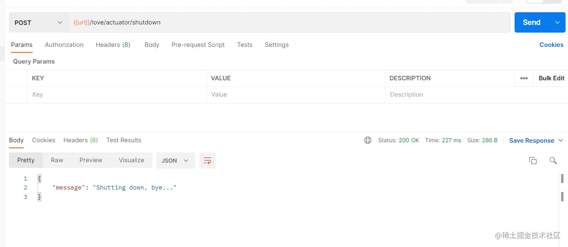Click the VALUE column header

coord(221,78)
